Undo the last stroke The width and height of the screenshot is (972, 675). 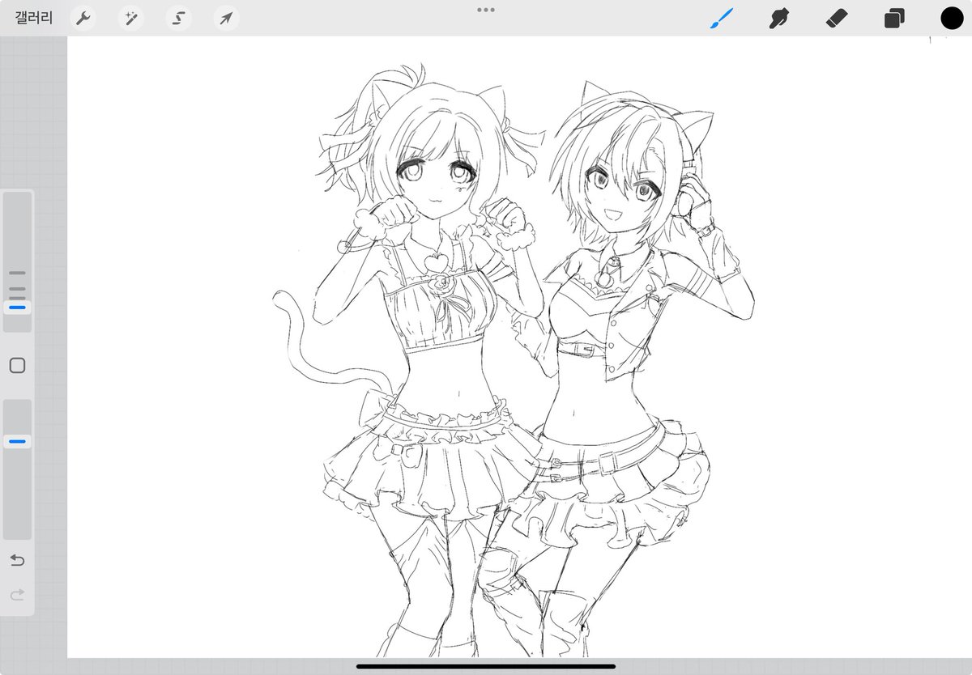pyautogui.click(x=17, y=560)
